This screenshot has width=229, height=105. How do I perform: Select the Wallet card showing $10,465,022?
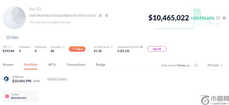[x=20, y=97]
